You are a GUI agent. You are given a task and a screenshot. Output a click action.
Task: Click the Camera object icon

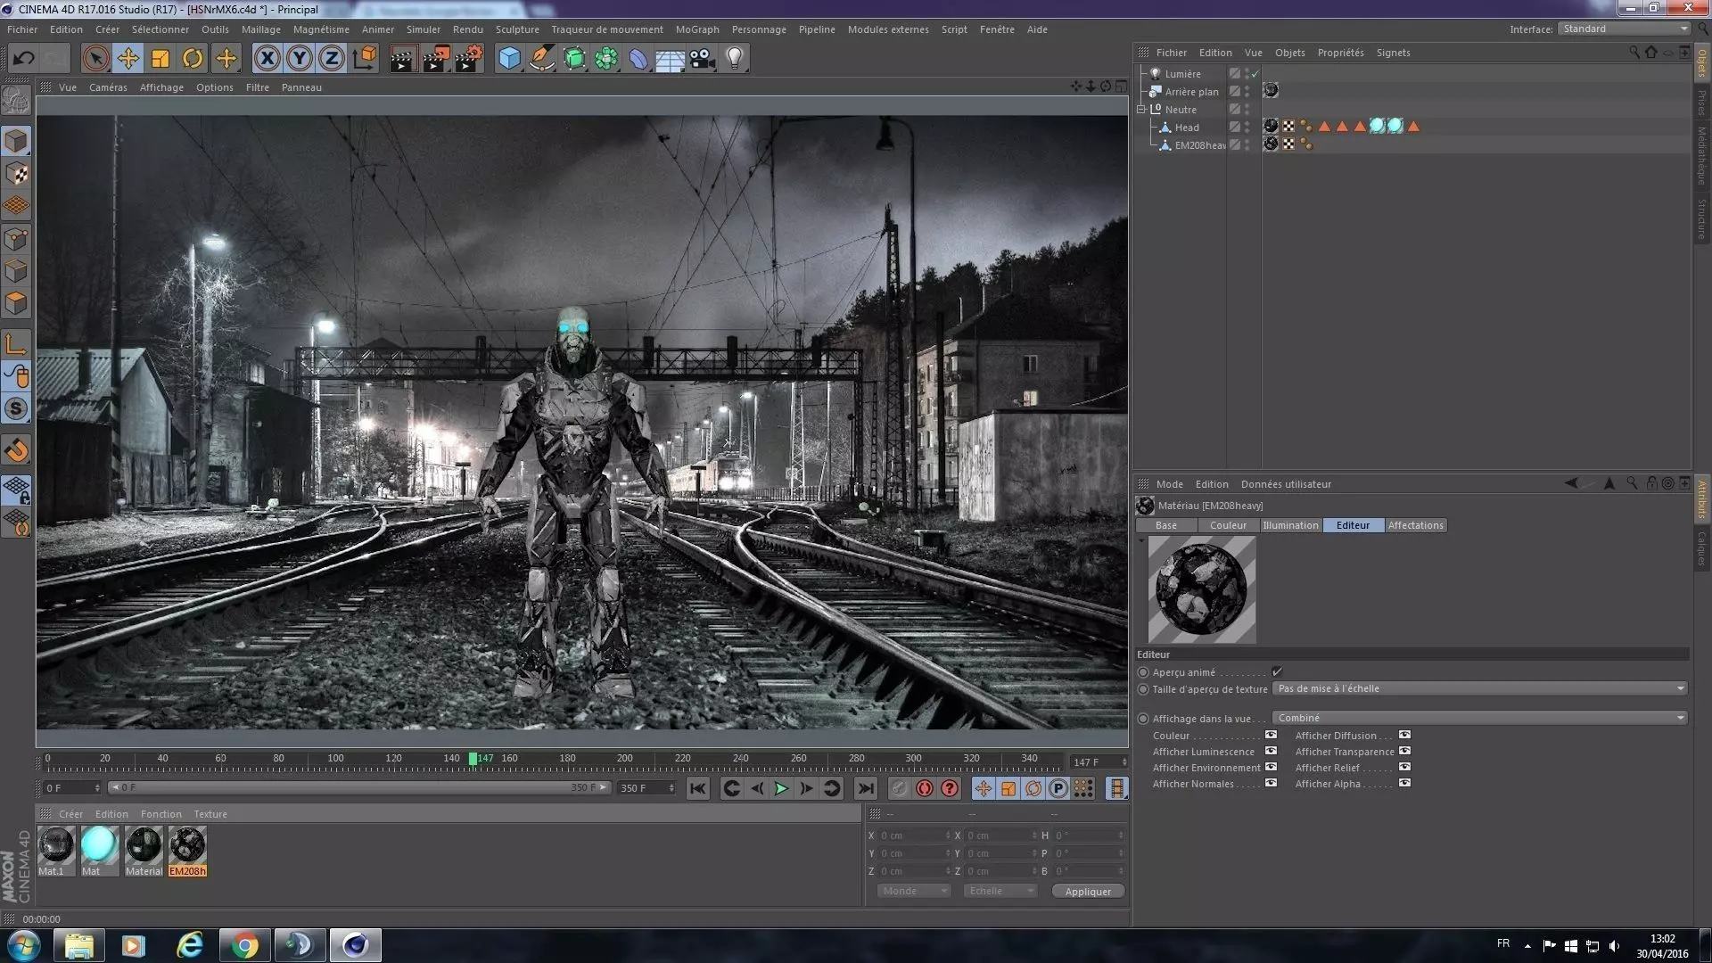(702, 59)
